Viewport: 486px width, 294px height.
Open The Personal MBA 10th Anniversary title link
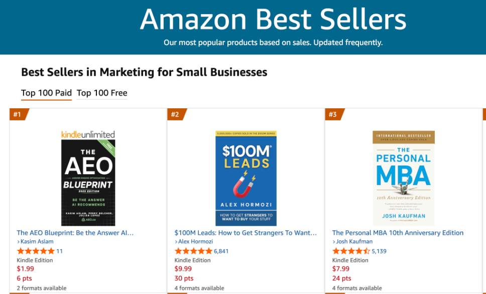coord(398,233)
